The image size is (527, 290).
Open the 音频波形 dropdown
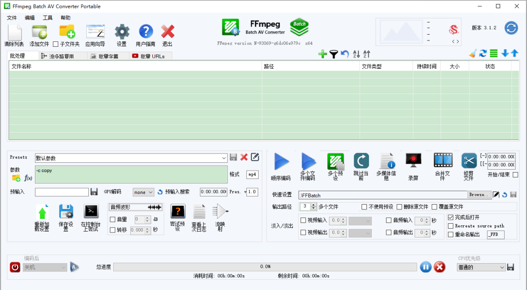pos(136,207)
